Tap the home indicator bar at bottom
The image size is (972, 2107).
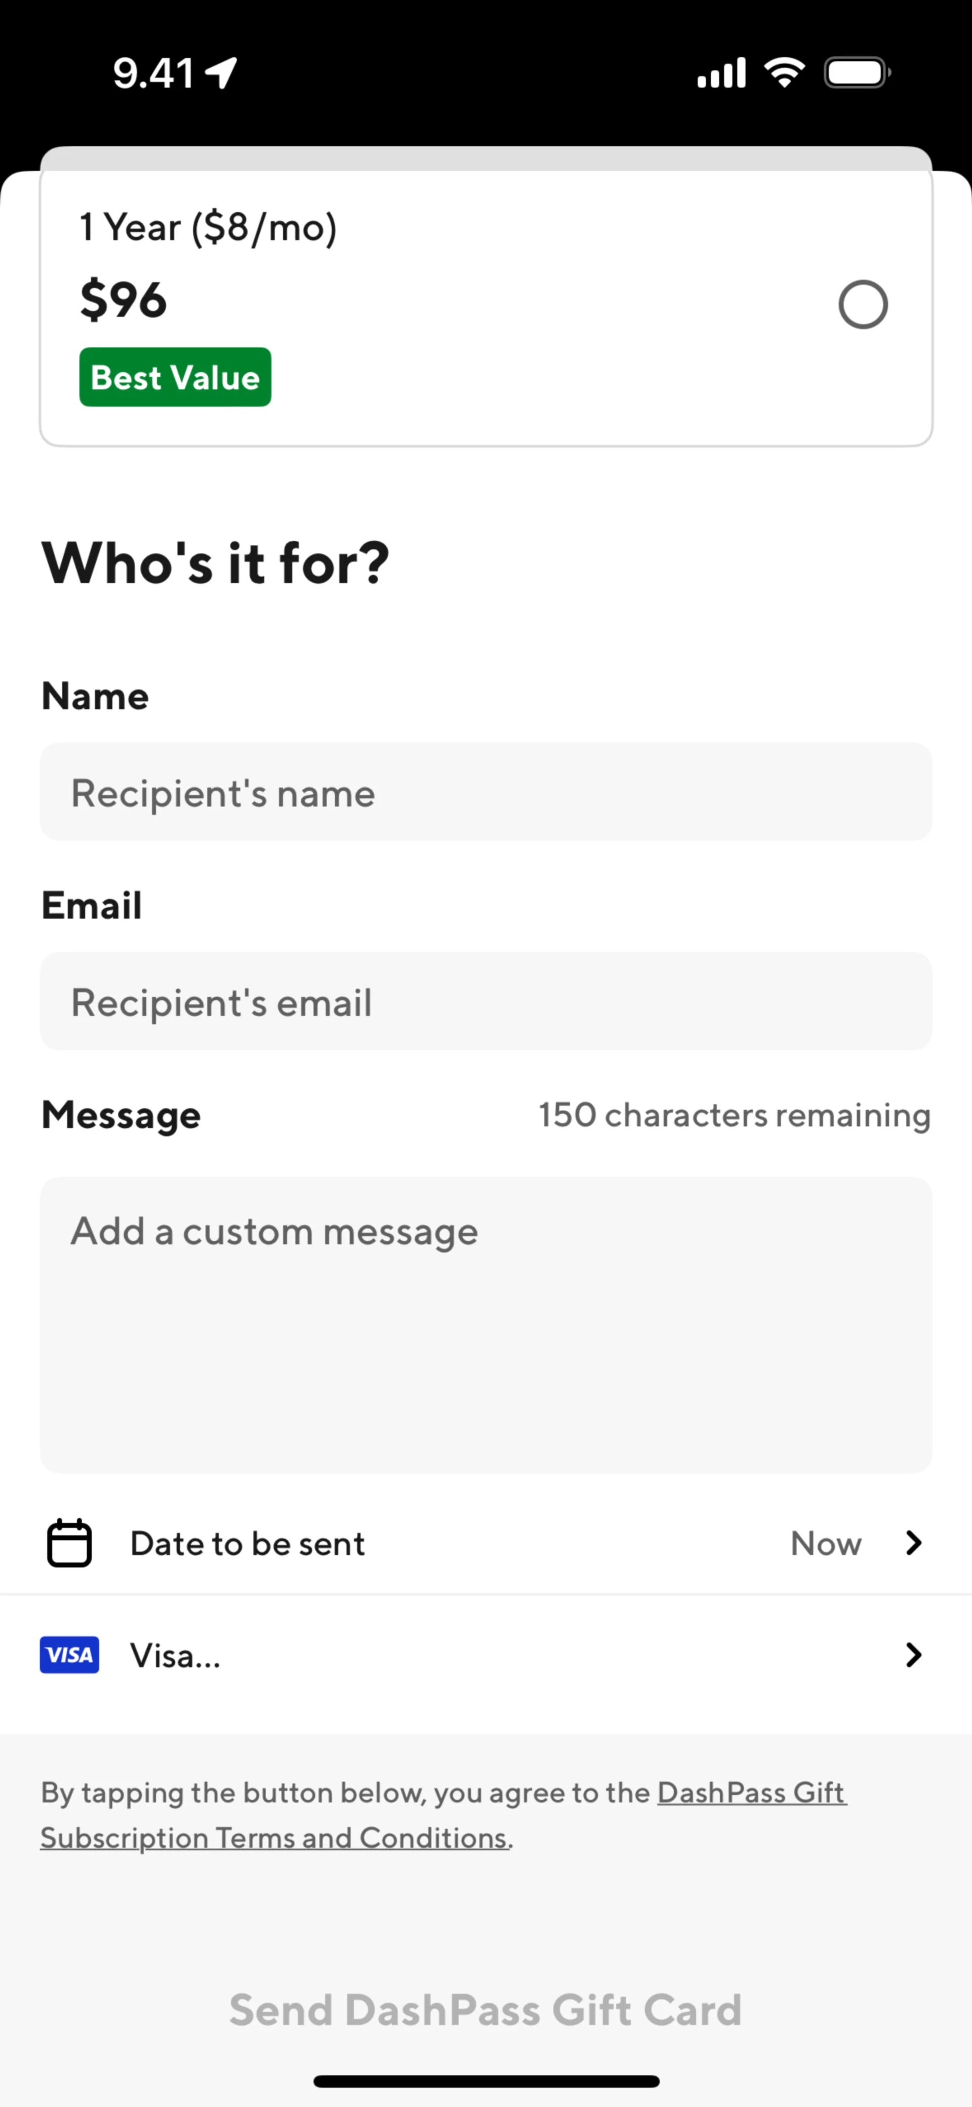click(486, 2081)
